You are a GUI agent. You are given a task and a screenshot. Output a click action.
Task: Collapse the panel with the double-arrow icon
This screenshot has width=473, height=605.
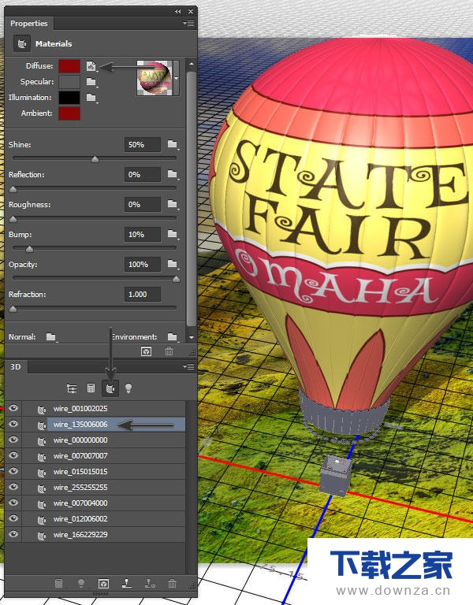pos(177,12)
